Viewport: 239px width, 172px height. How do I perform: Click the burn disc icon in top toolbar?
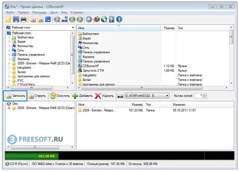click(40, 19)
